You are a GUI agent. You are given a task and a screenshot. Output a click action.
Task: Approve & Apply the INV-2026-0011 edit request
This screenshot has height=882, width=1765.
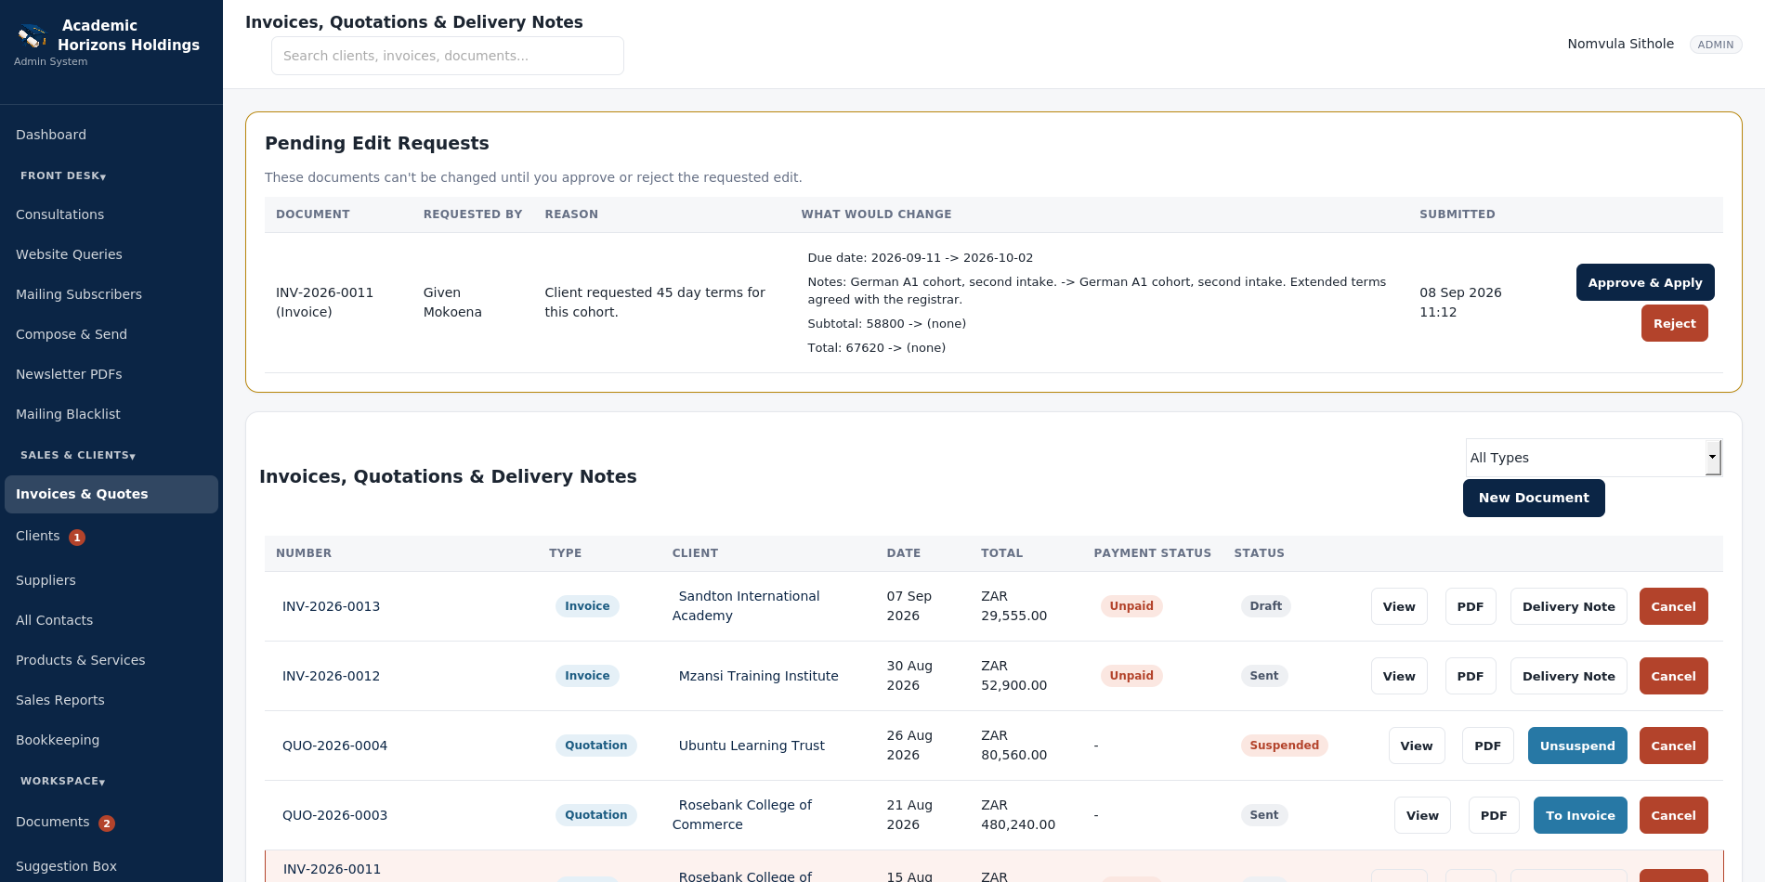point(1645,282)
